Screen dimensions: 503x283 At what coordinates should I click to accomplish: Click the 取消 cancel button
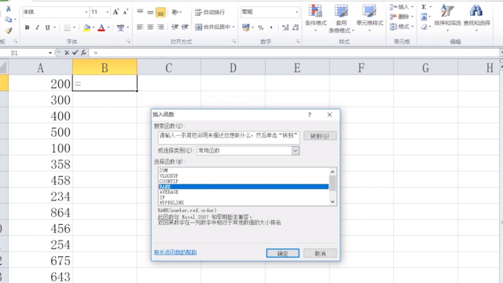[320, 253]
